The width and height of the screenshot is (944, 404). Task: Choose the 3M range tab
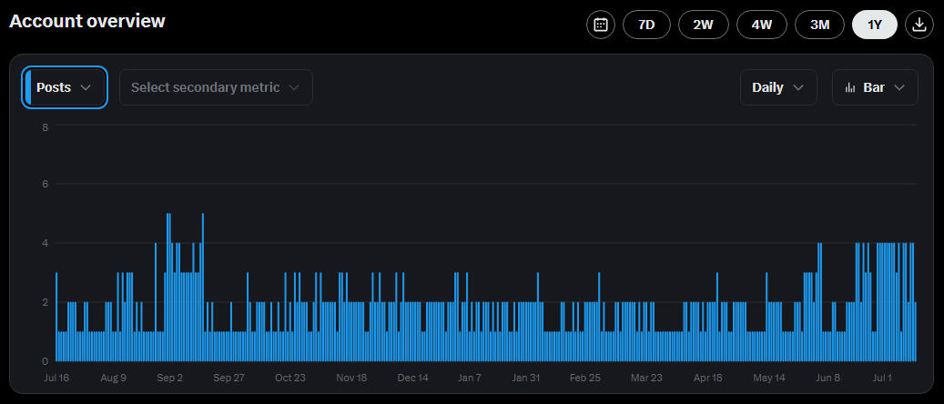(819, 25)
